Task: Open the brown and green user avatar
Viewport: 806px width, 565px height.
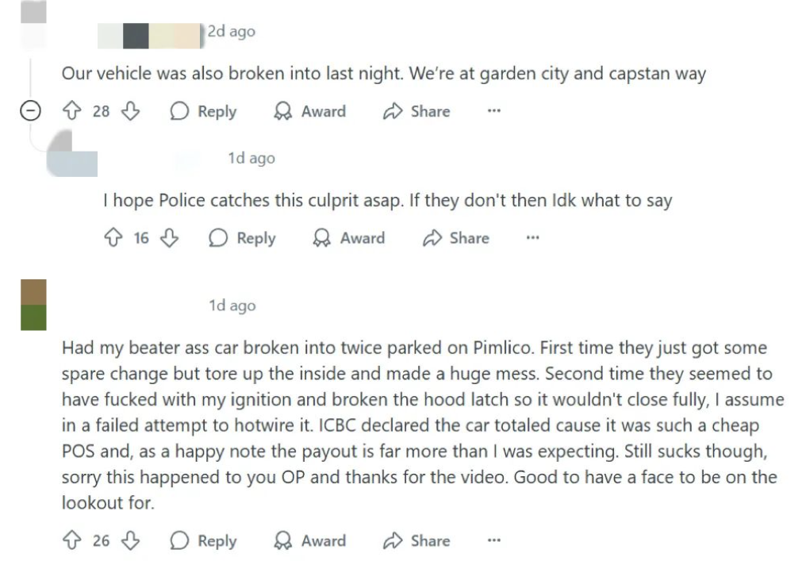Action: (33, 305)
